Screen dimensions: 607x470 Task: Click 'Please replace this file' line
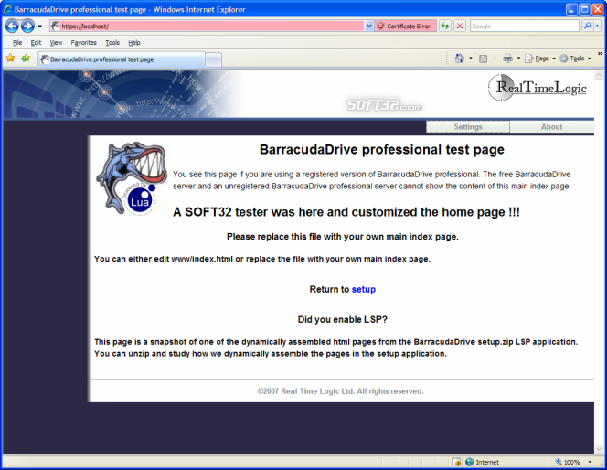point(343,237)
